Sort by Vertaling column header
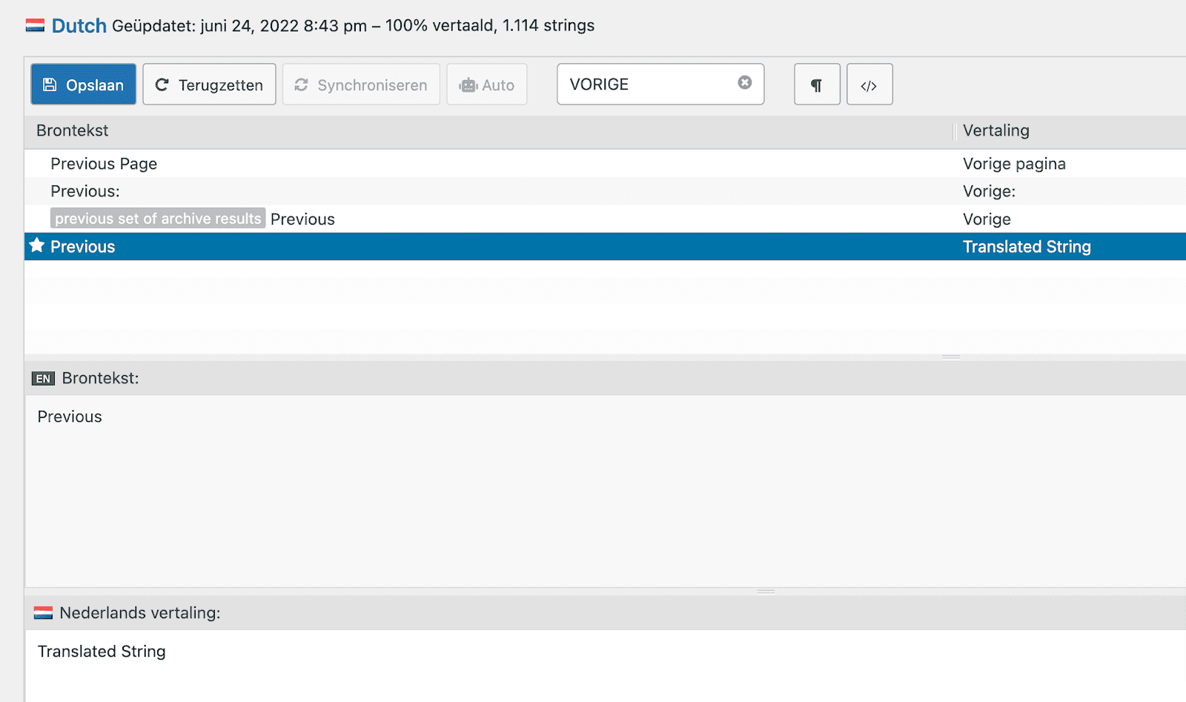 tap(995, 130)
